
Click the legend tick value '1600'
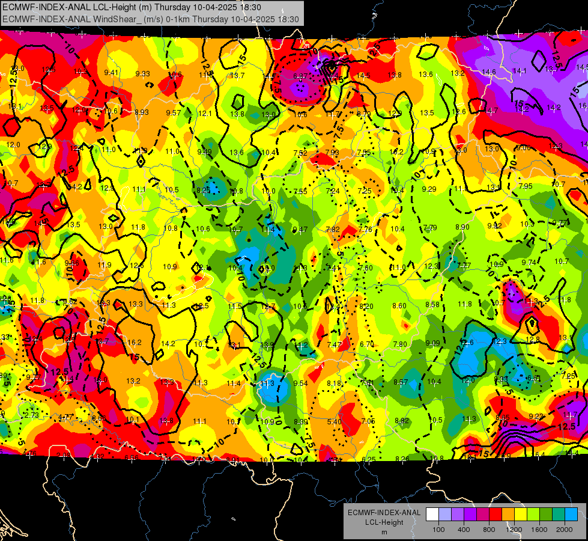[539, 530]
